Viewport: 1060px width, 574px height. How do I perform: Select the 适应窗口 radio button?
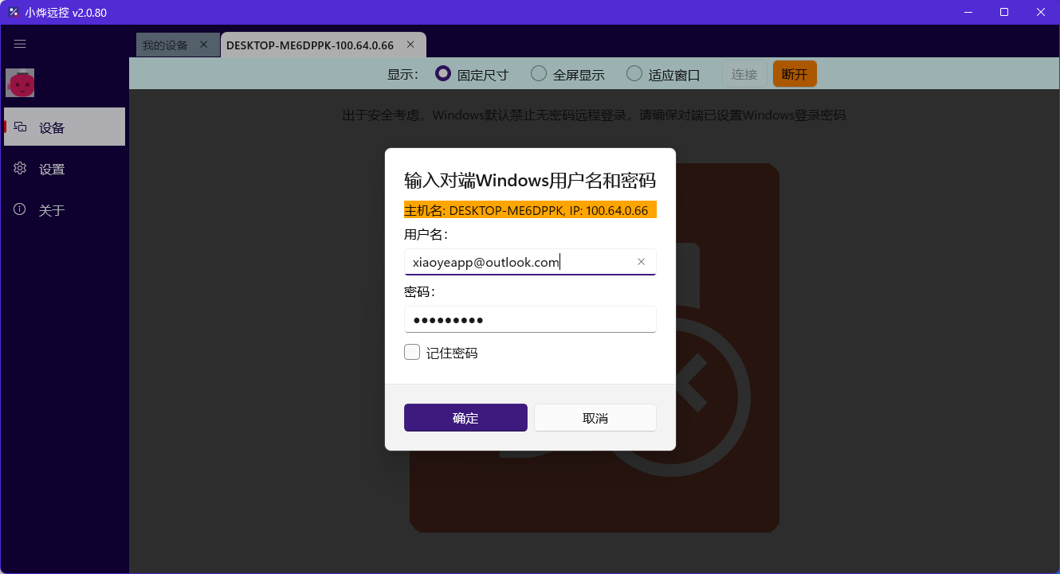point(634,74)
